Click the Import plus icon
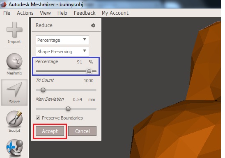The width and height of the screenshot is (225, 158). tap(14, 29)
